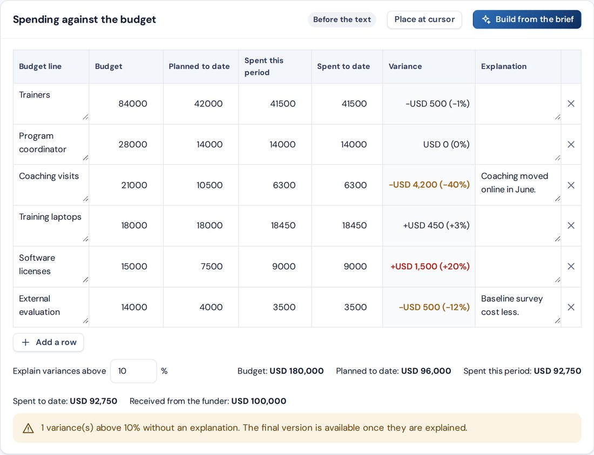Edit Trainers planned to date 42000
This screenshot has height=455, width=594.
pyautogui.click(x=201, y=104)
